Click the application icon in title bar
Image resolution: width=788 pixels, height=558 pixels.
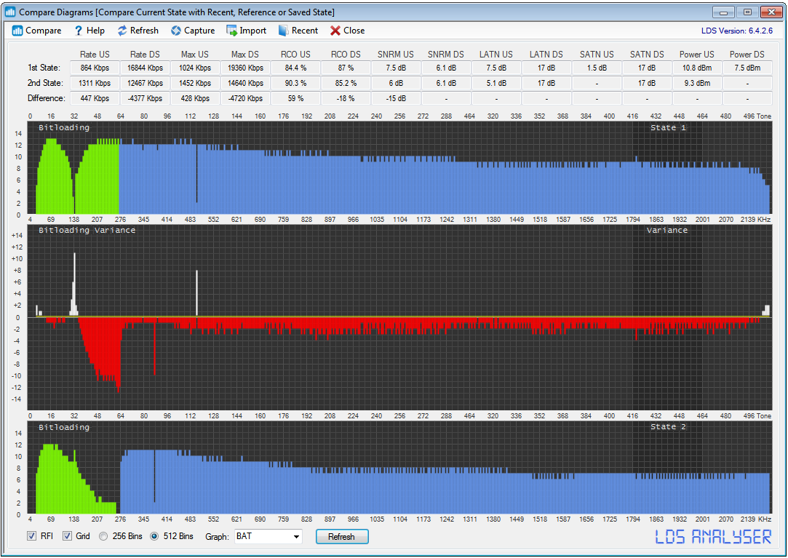(10, 12)
